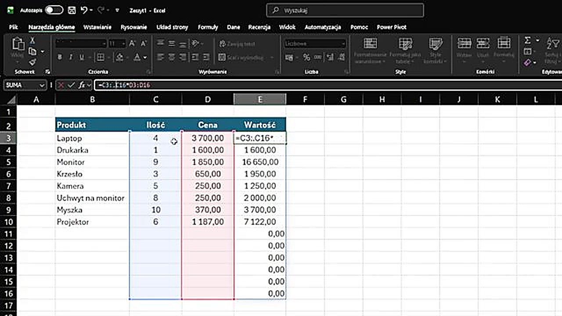Click the Undo arrow icon

pyautogui.click(x=84, y=10)
